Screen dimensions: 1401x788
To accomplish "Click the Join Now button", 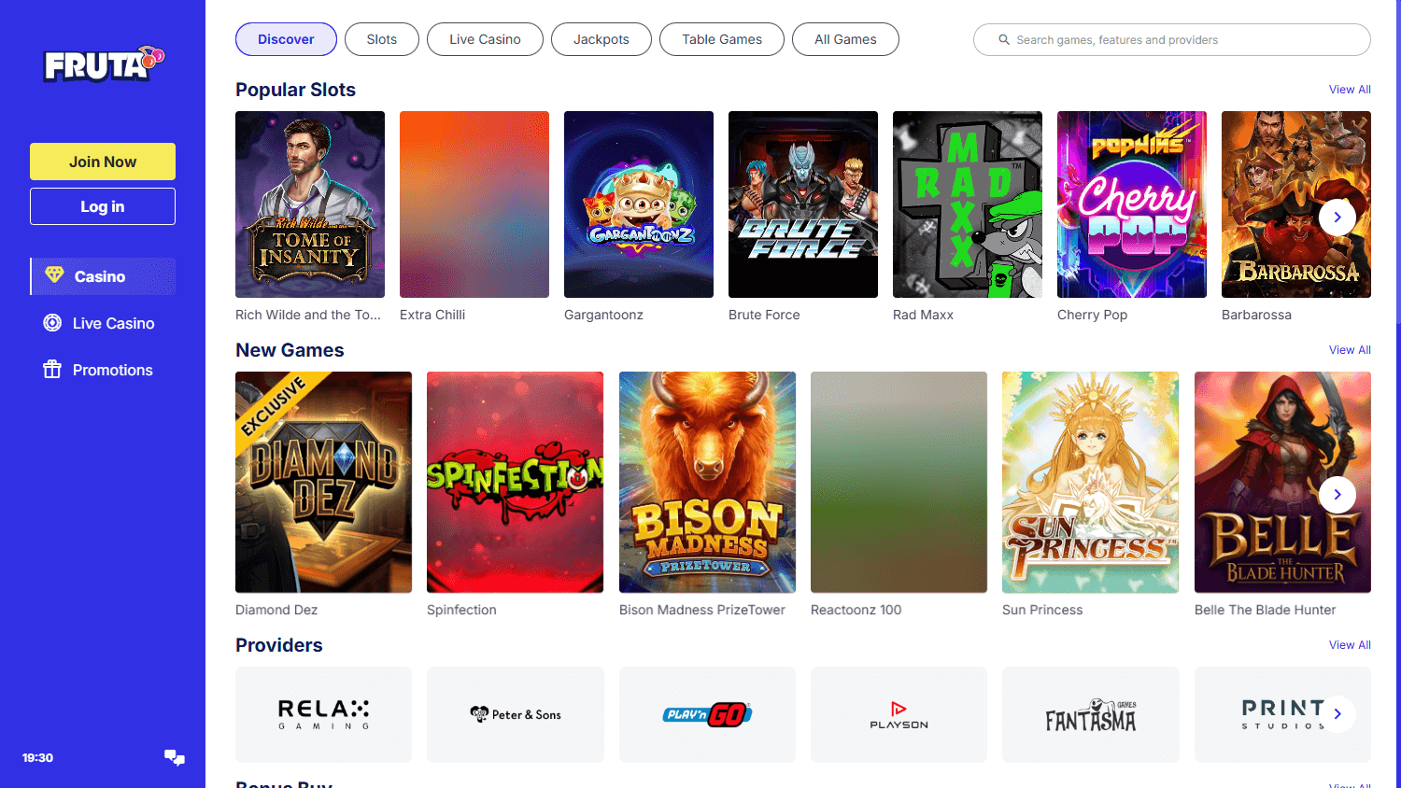I will click(x=102, y=161).
